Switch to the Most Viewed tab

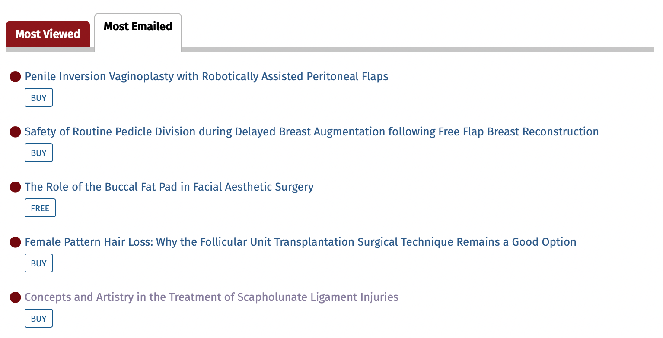pos(48,34)
